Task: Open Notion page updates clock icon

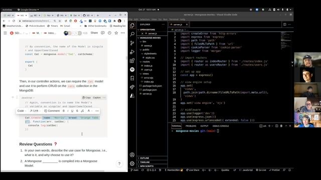Action: click(109, 33)
